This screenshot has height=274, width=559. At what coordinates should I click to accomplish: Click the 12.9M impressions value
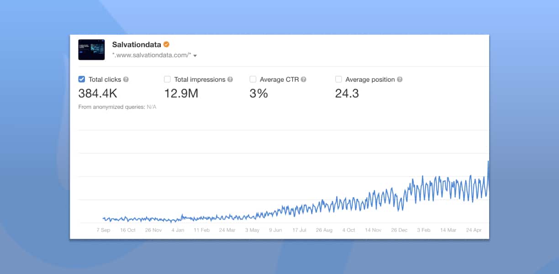[181, 94]
